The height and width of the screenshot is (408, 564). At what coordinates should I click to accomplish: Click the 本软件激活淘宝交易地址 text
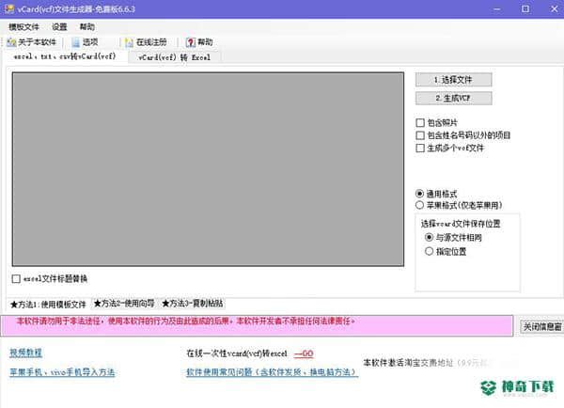(408, 363)
